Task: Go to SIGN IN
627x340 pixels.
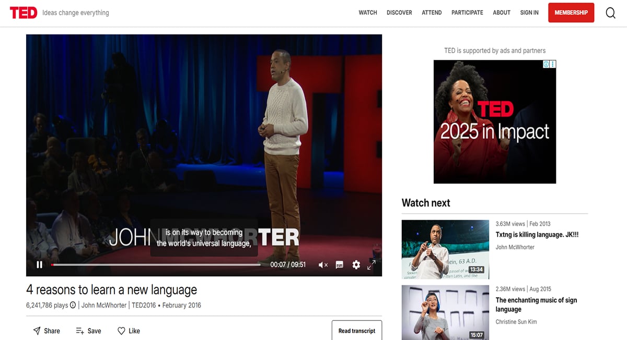Action: (529, 13)
